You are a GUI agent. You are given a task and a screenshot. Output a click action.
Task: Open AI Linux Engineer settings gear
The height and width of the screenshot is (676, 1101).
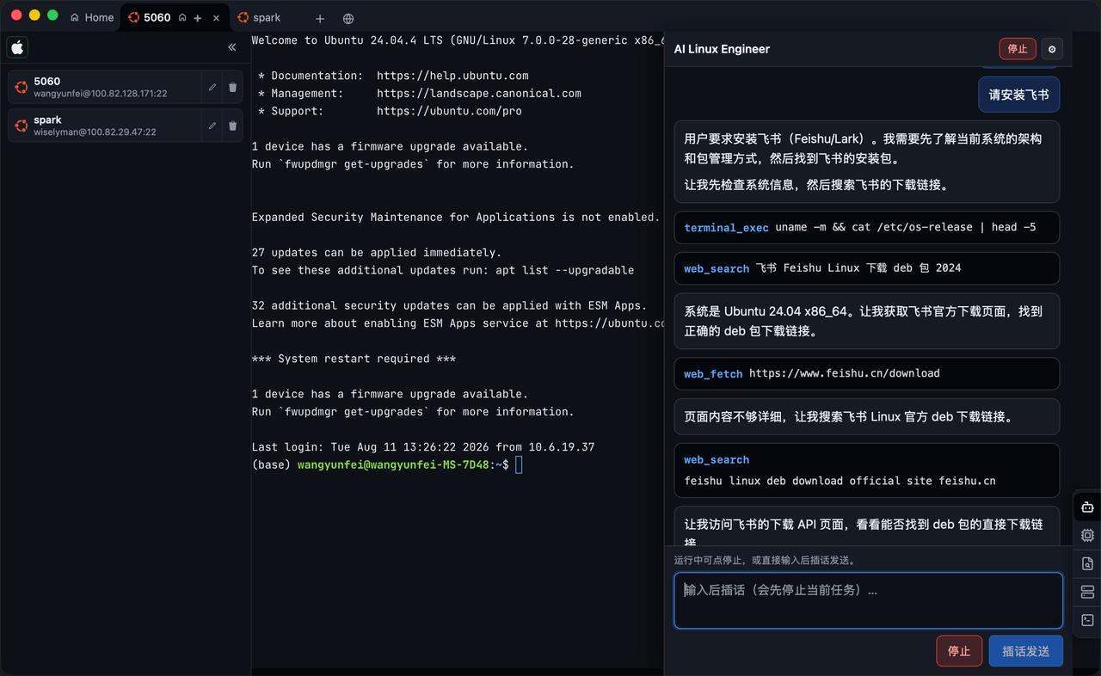pyautogui.click(x=1051, y=49)
